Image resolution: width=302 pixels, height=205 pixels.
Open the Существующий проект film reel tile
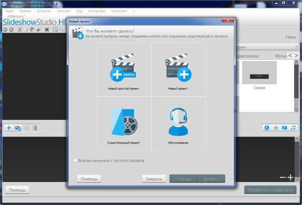click(x=124, y=123)
